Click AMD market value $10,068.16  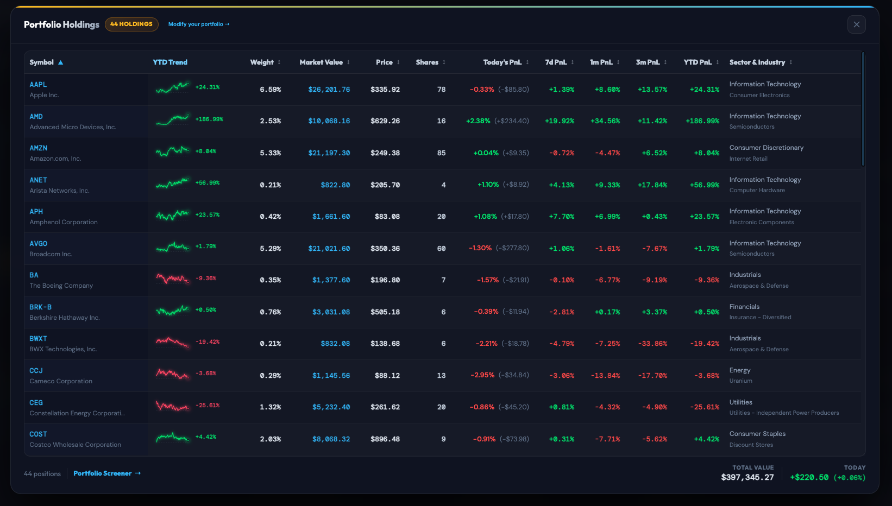(329, 121)
